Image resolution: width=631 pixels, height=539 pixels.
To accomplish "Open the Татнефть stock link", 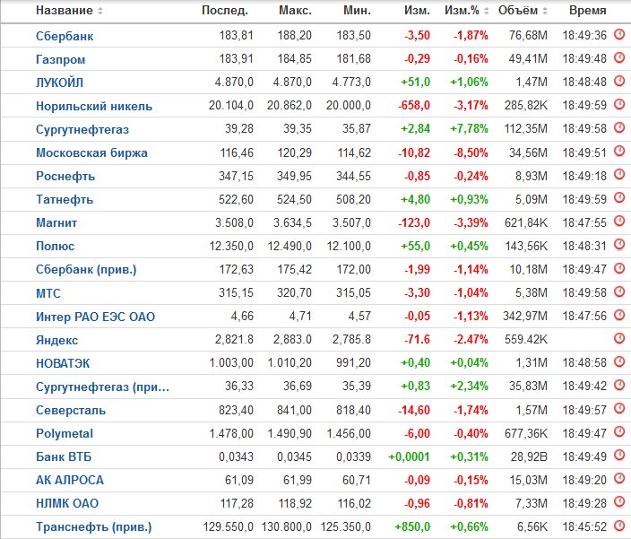I will [x=65, y=199].
